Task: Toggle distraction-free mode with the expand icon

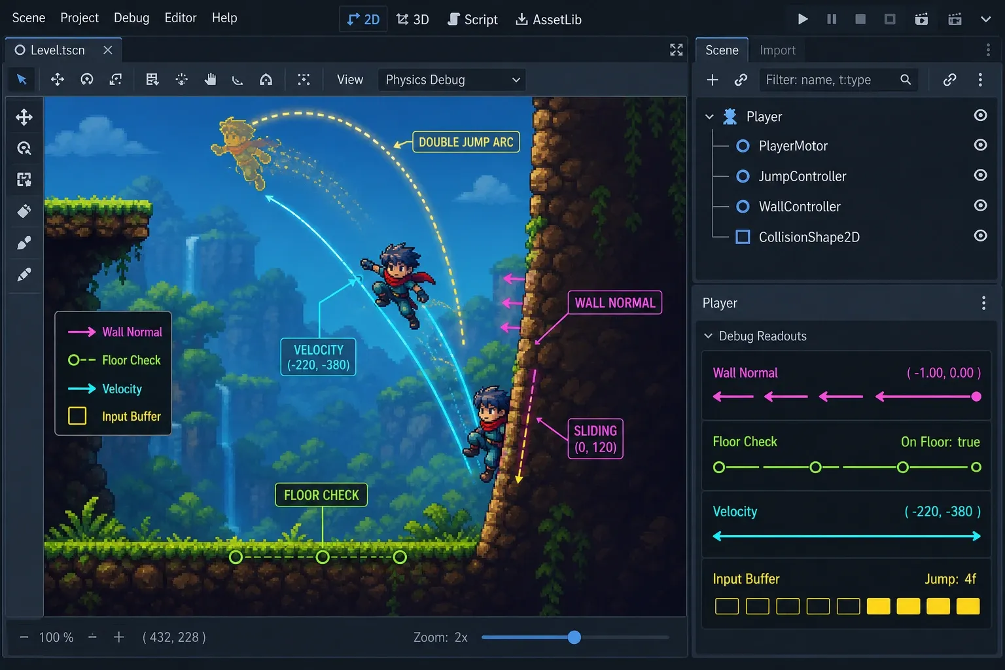Action: [x=677, y=50]
